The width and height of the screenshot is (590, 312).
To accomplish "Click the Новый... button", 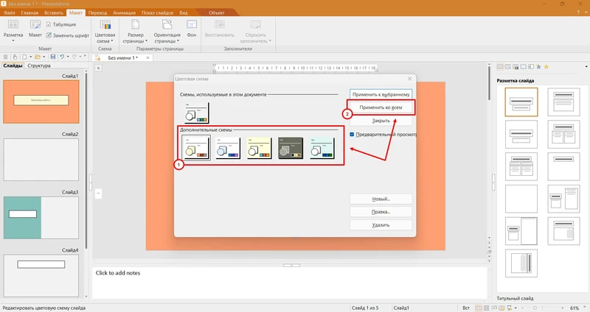I will point(381,199).
